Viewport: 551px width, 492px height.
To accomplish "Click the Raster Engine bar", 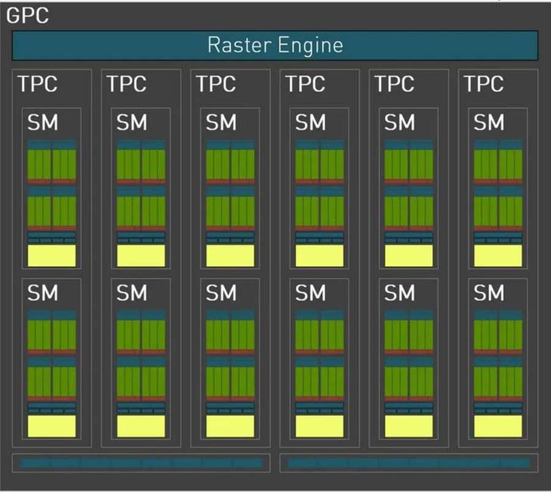I will click(275, 45).
